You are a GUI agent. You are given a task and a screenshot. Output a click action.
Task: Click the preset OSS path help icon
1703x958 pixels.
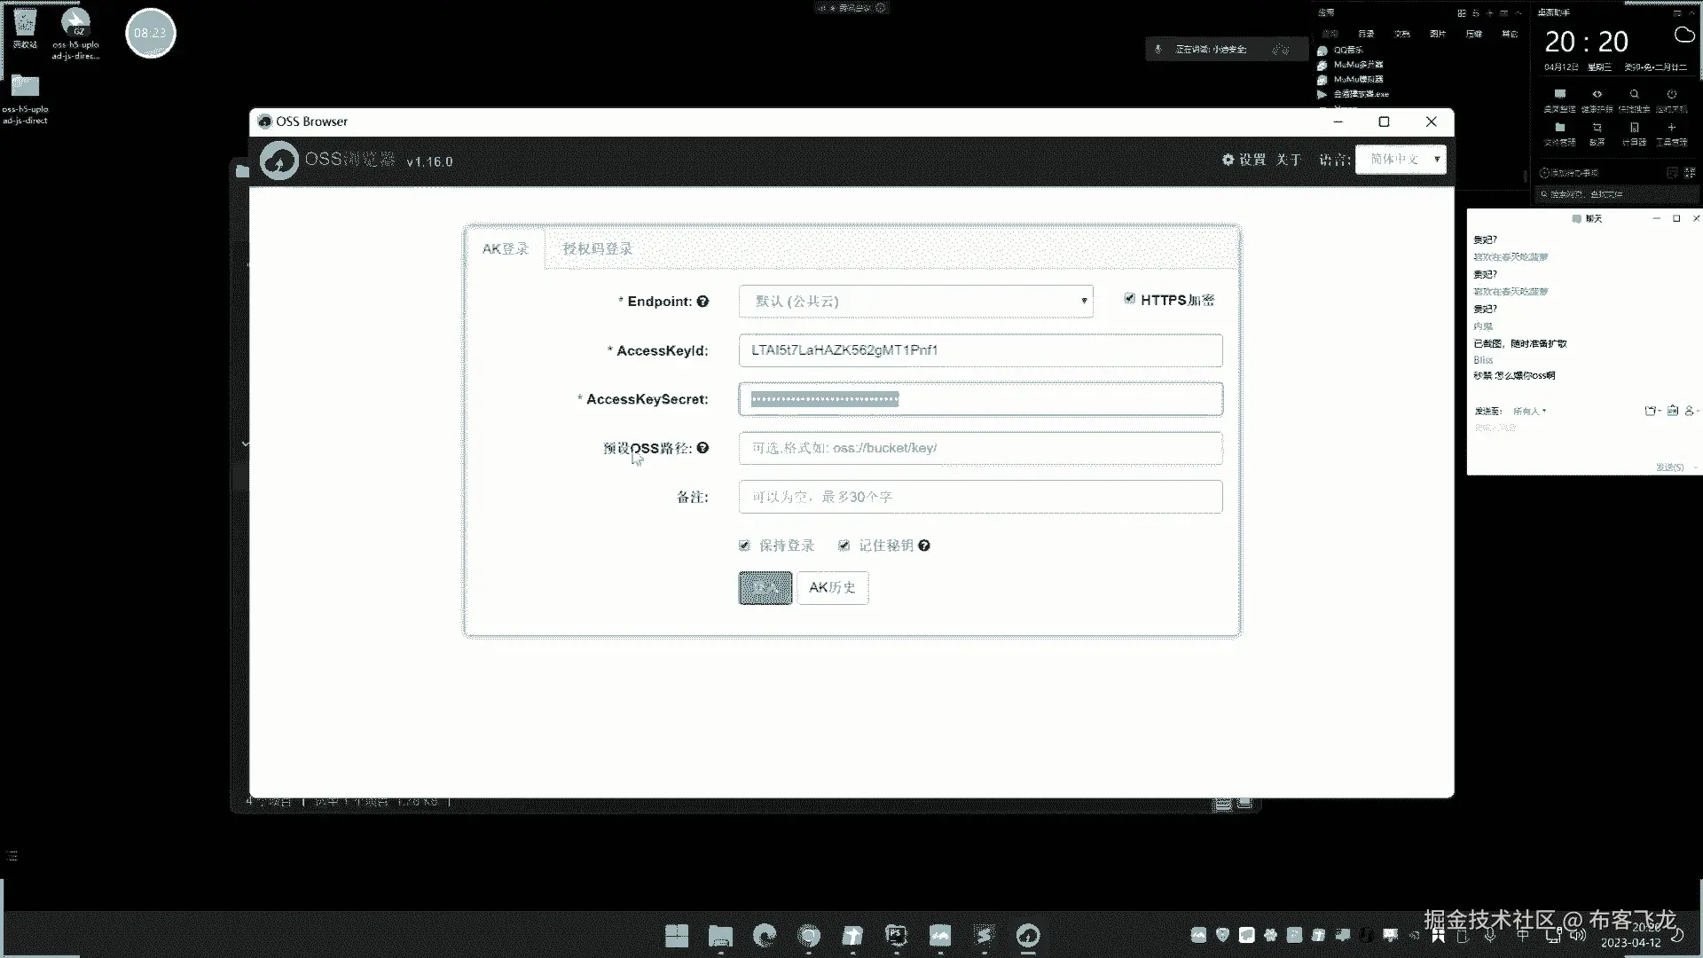702,448
